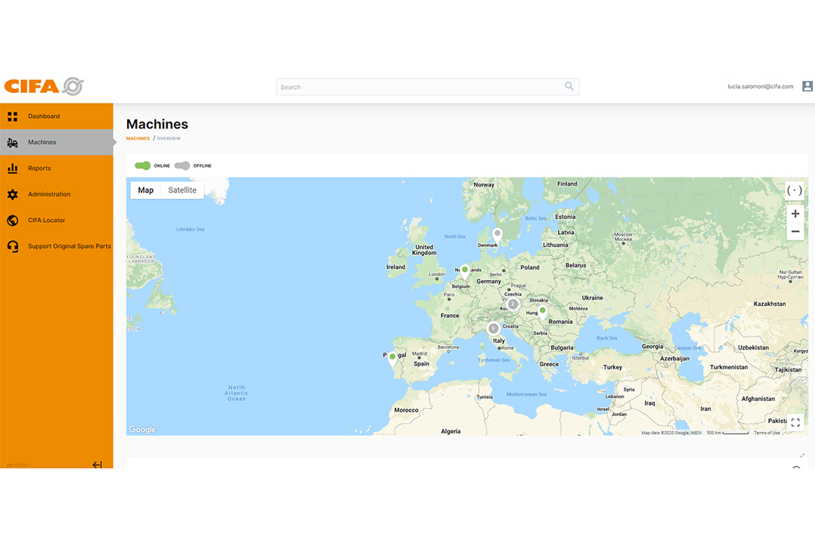The height and width of the screenshot is (543, 815).
Task: Zoom in on the map
Action: (x=795, y=214)
